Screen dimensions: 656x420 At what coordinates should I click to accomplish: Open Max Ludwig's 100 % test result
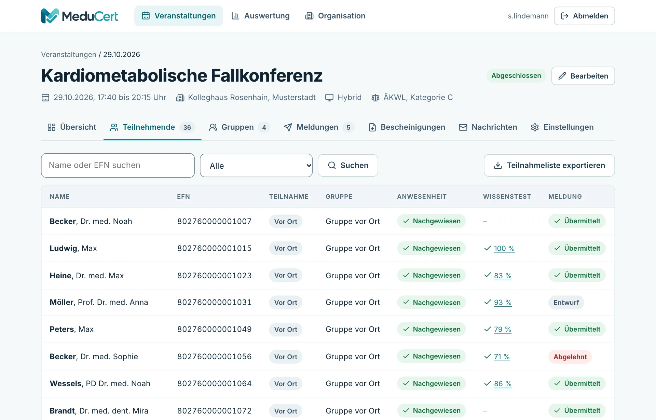(x=504, y=249)
